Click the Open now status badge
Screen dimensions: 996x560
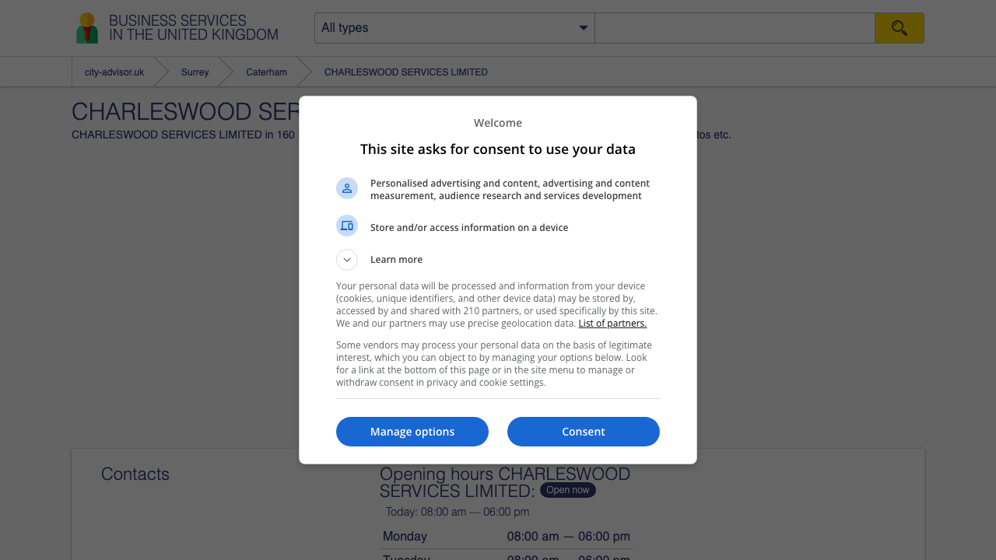point(567,490)
